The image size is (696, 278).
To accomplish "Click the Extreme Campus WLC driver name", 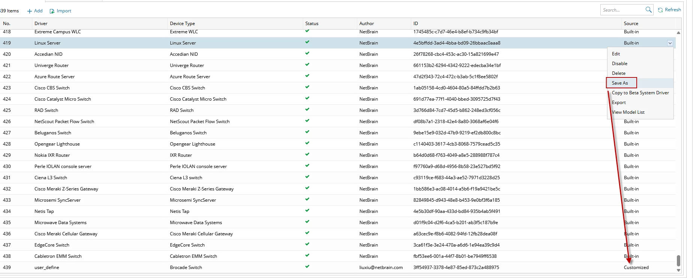I will 58,32.
